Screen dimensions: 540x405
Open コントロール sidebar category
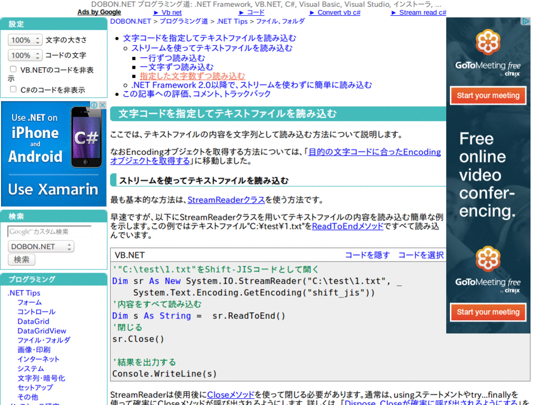(x=36, y=312)
